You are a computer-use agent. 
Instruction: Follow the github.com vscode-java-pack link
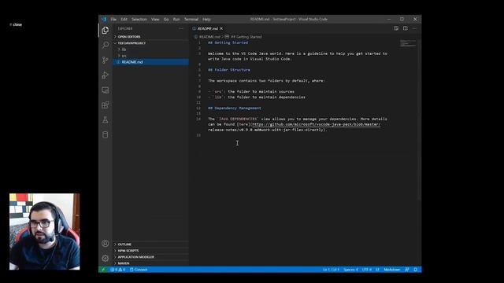(x=316, y=124)
